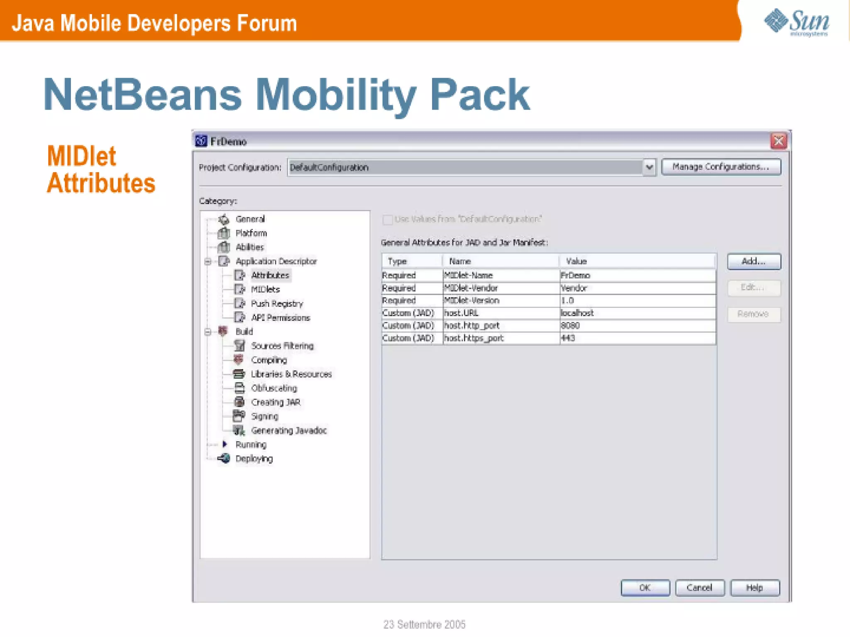Toggle Use Values from DefaultConfiguration checkbox
The height and width of the screenshot is (637, 850).
coord(388,219)
